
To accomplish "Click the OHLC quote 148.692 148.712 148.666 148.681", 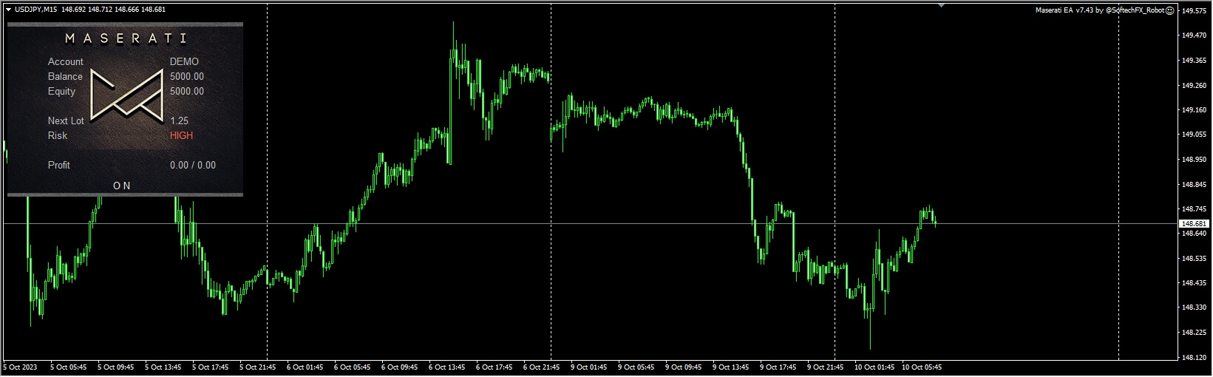I will pos(113,10).
